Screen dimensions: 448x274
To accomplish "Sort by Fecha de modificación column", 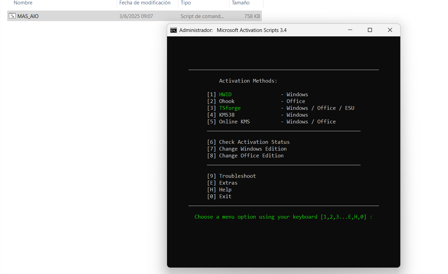I will click(x=145, y=3).
